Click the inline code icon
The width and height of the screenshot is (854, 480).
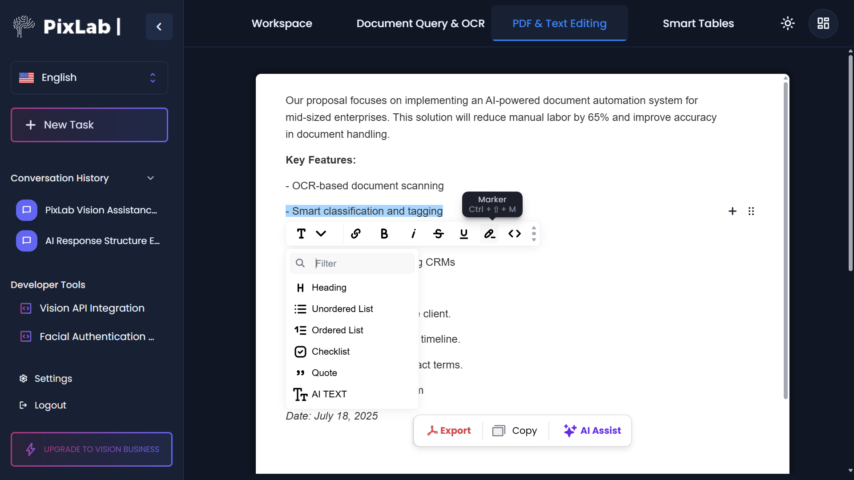[x=515, y=234]
